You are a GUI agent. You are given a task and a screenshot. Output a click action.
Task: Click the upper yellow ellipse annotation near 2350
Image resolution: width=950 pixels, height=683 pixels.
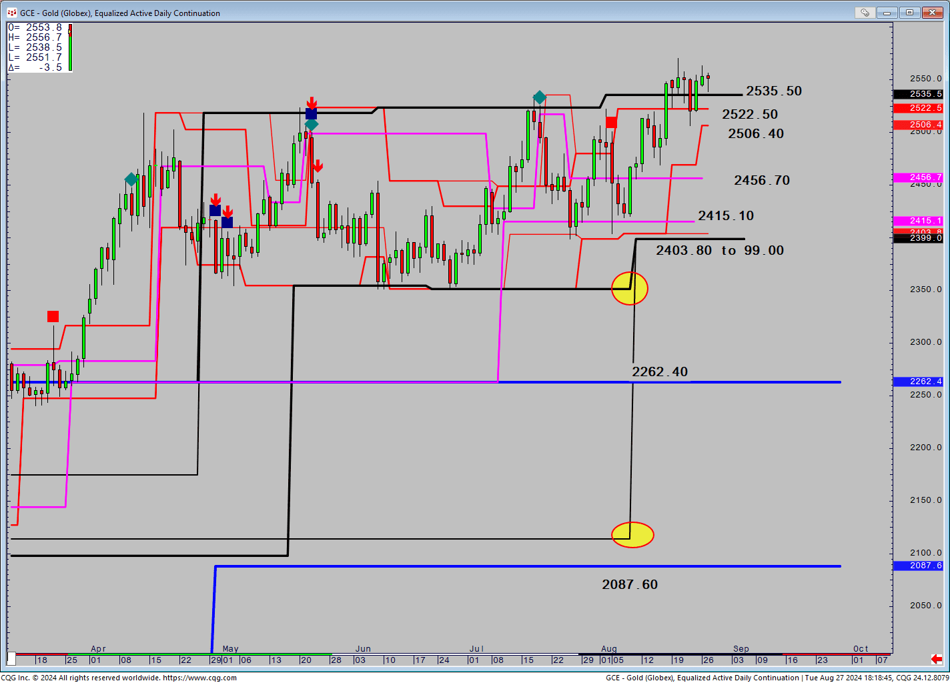(x=630, y=288)
